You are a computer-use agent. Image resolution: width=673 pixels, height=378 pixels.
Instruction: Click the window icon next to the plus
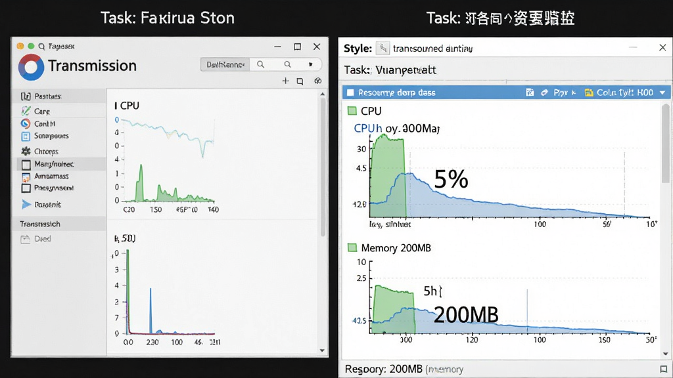click(300, 81)
